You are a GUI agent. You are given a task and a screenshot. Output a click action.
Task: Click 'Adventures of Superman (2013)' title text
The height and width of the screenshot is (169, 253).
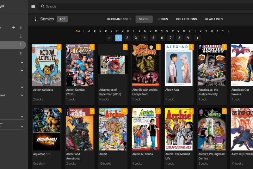click(x=110, y=92)
